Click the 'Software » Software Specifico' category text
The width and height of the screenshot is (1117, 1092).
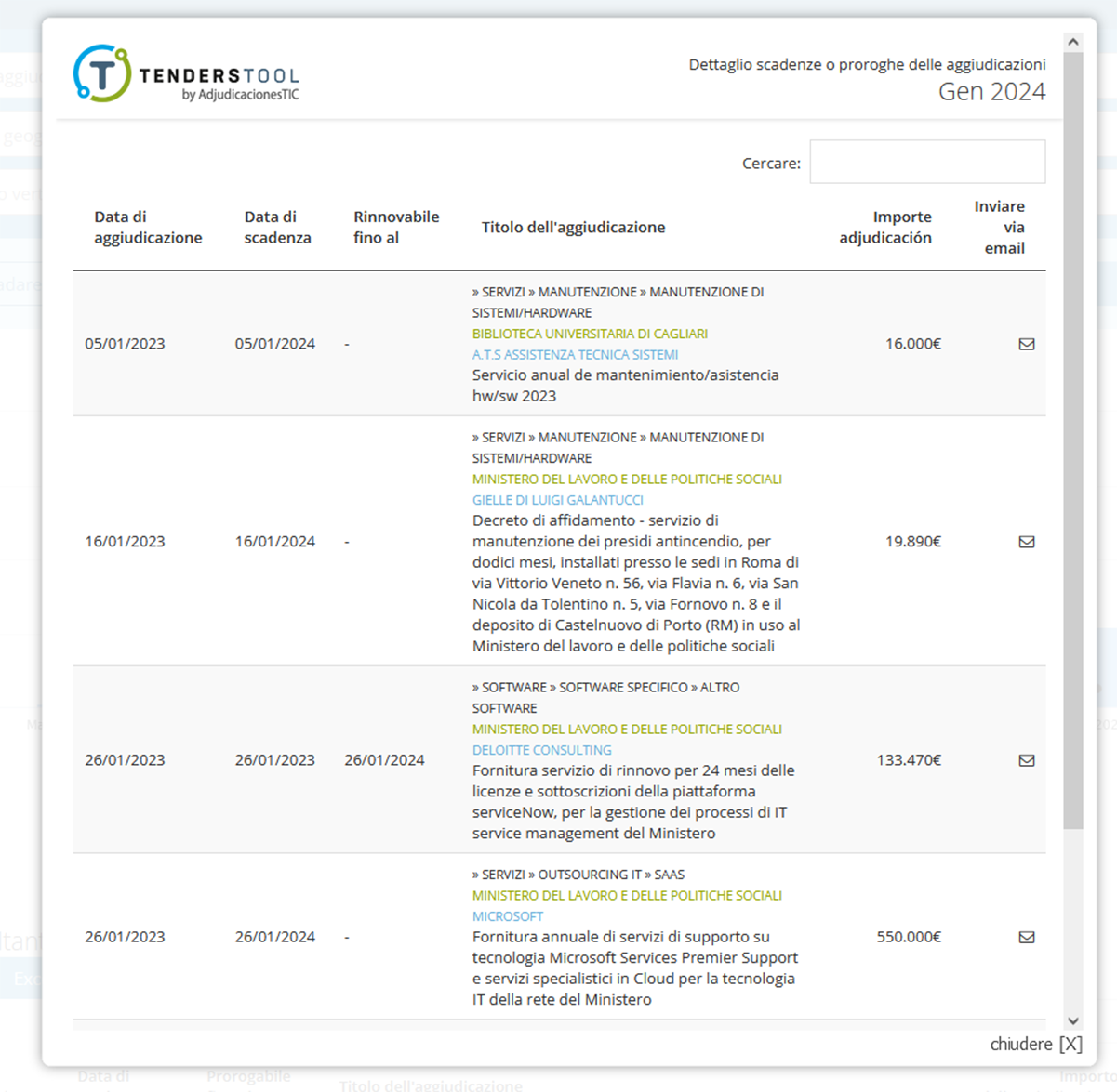point(605,697)
